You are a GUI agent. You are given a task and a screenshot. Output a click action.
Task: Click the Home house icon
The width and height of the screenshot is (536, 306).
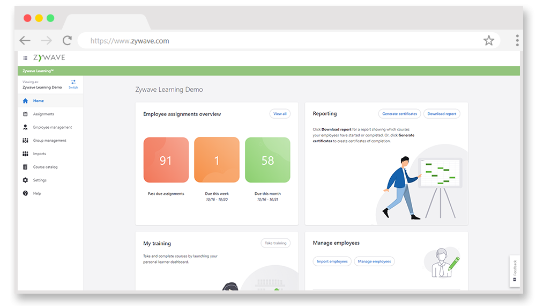tap(25, 100)
